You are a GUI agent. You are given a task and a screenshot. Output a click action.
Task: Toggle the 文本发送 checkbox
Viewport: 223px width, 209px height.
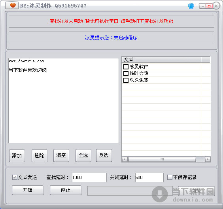tap(15, 177)
